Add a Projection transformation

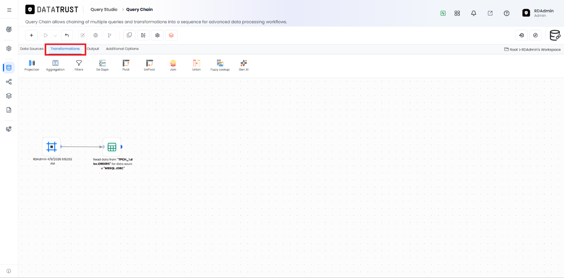[x=32, y=65]
